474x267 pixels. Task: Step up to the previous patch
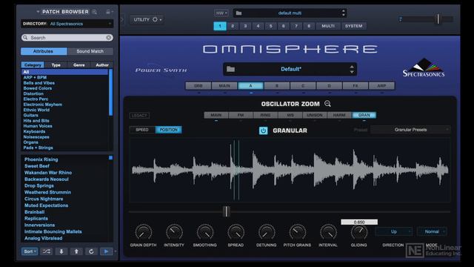pos(76,251)
